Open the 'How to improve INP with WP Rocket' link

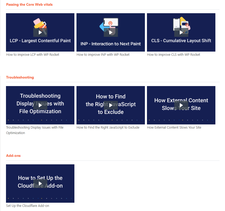103,55
